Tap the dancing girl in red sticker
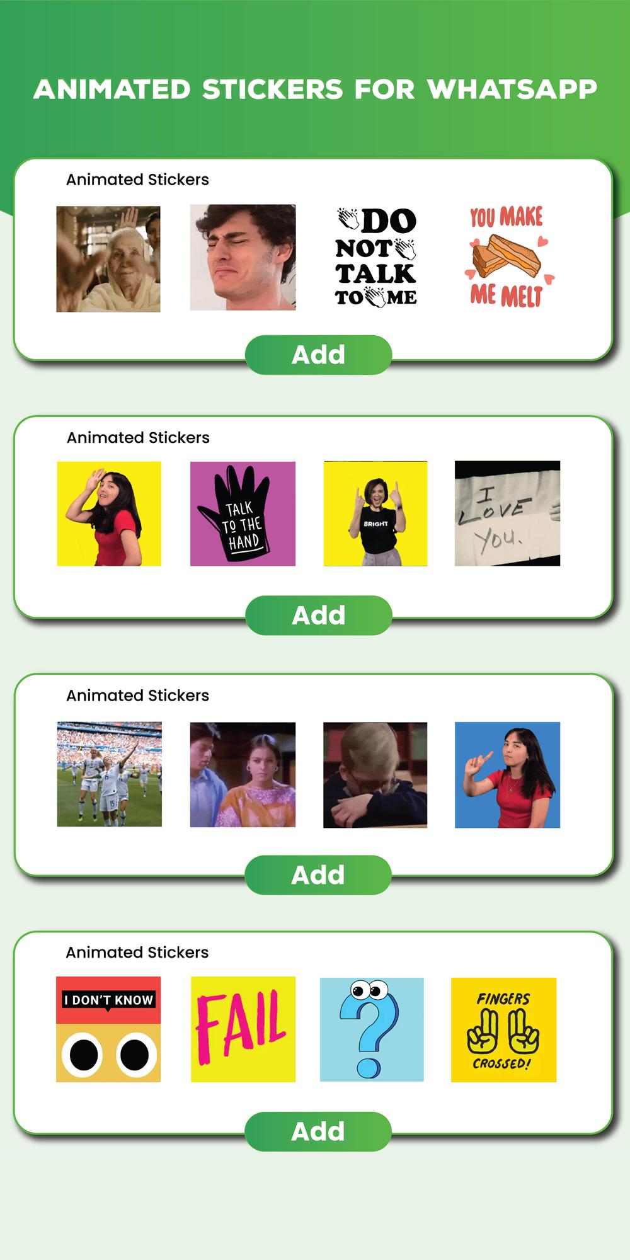Viewport: 630px width, 1260px height. pyautogui.click(x=109, y=513)
